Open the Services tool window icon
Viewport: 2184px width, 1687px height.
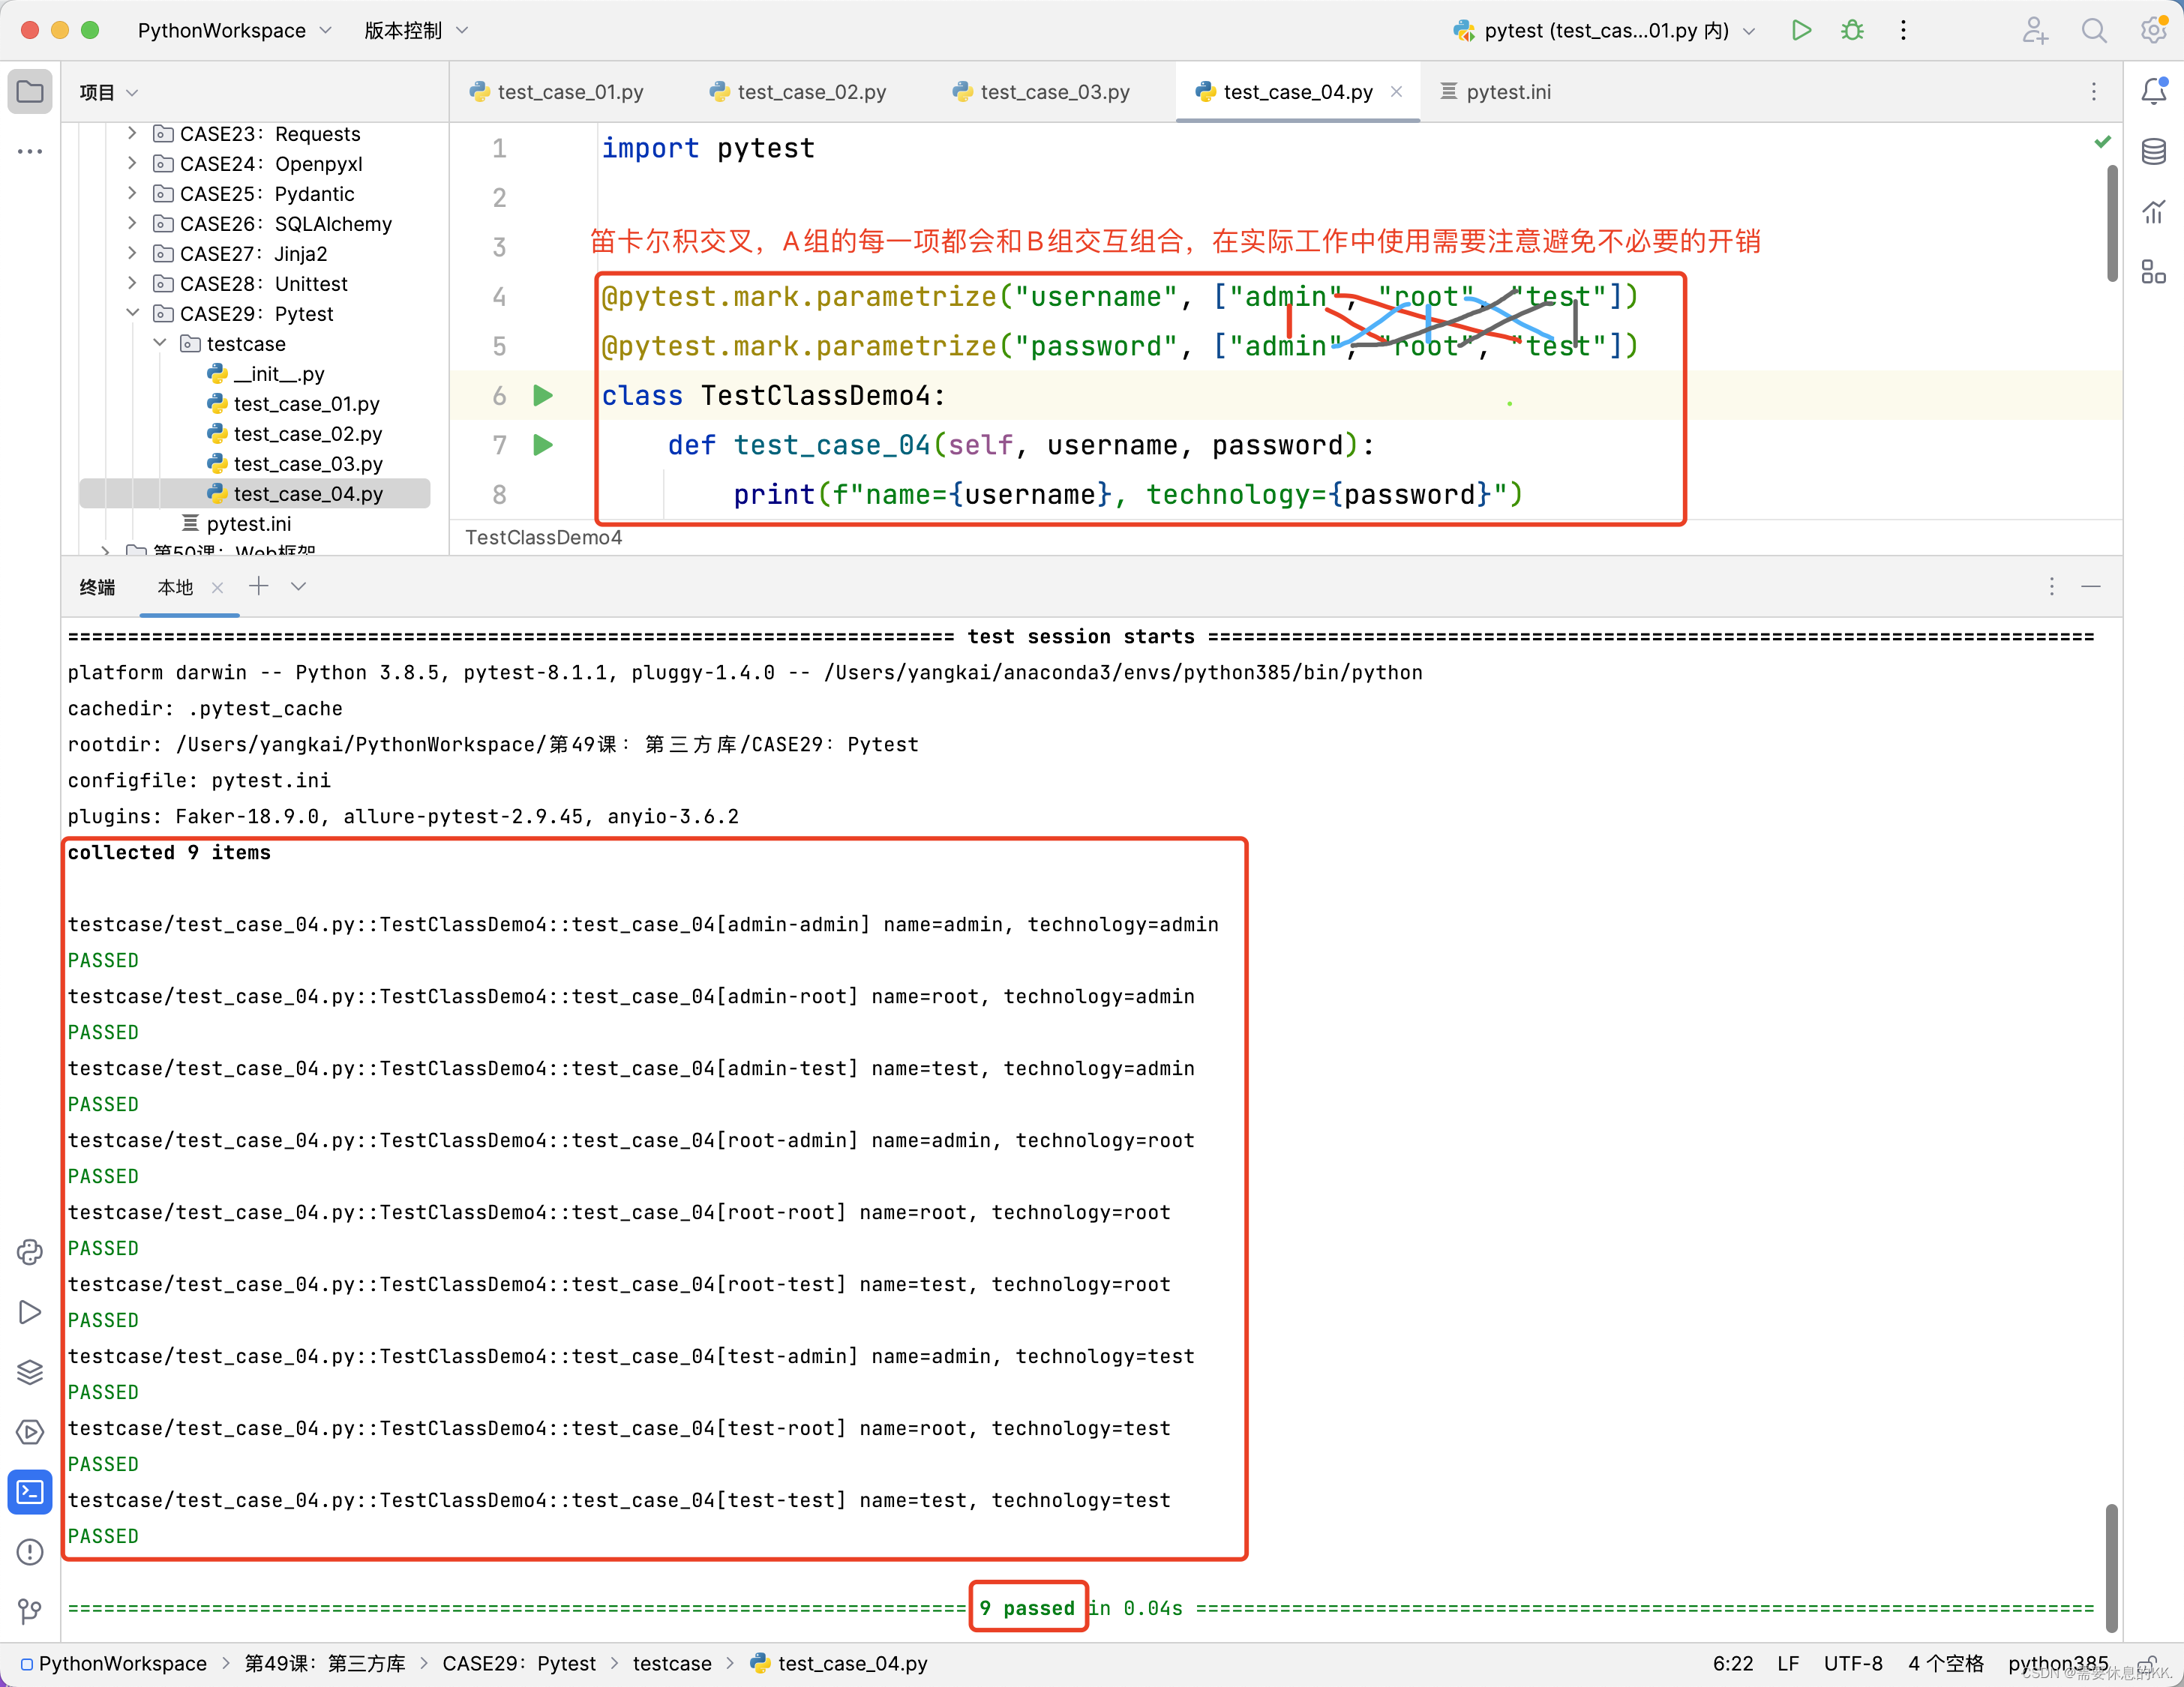coord(30,1432)
